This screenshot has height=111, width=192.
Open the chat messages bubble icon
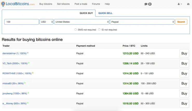(146, 4)
